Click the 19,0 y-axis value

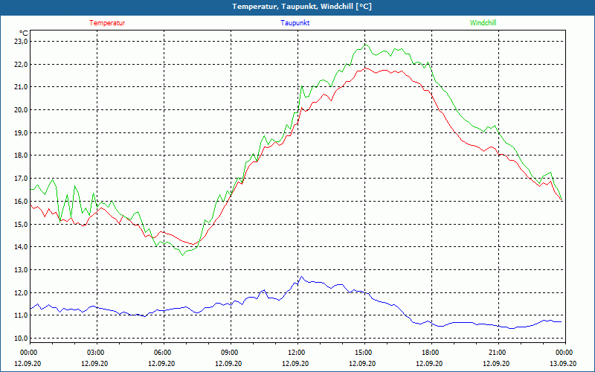21,132
